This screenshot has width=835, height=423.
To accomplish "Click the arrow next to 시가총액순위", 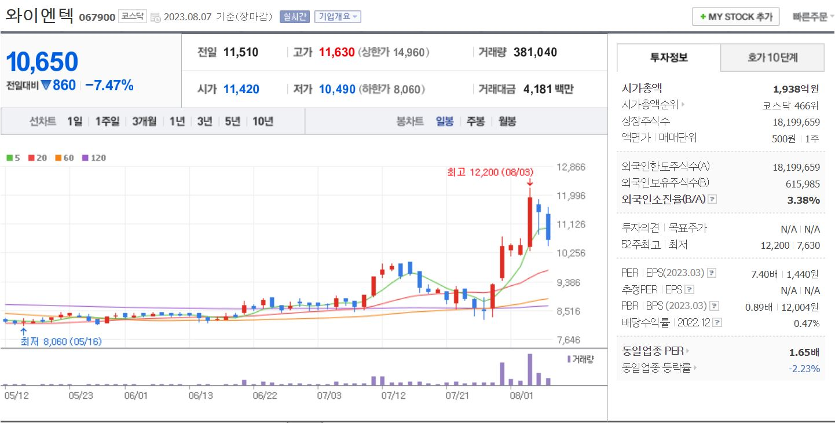I will point(683,105).
